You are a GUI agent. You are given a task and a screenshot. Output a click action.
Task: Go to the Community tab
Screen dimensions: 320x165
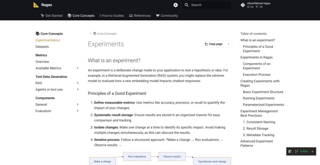167,16
